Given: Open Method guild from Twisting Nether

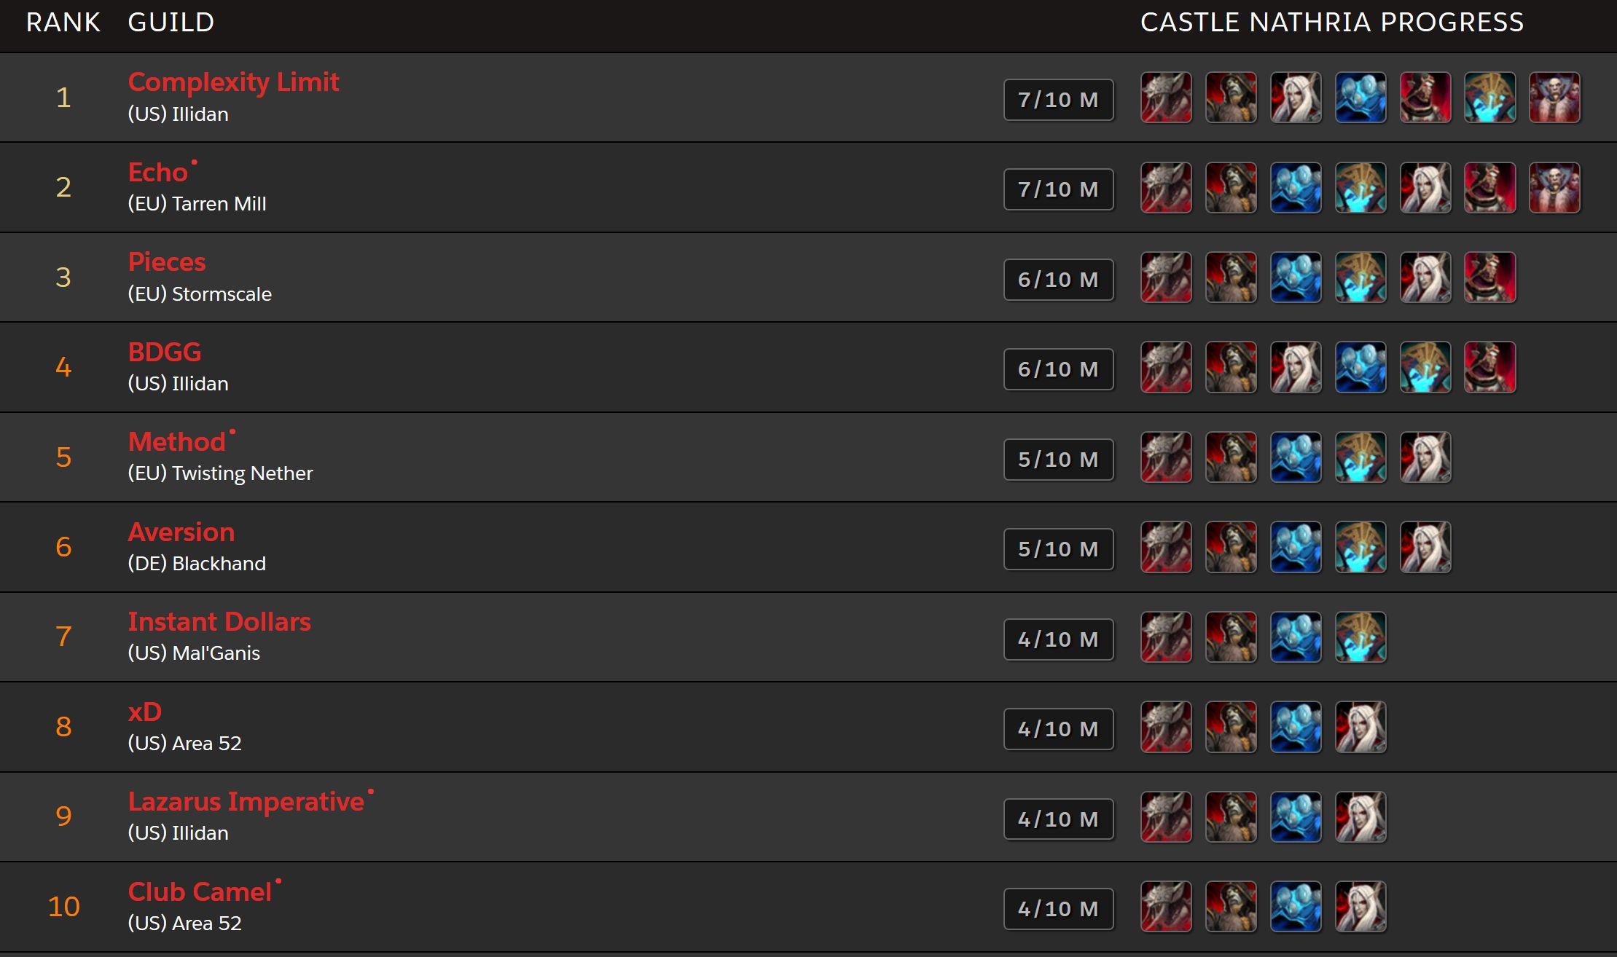Looking at the screenshot, I should tap(177, 442).
